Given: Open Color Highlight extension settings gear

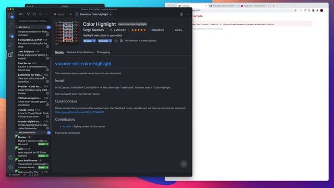Looking at the screenshot, I should click(x=121, y=41).
